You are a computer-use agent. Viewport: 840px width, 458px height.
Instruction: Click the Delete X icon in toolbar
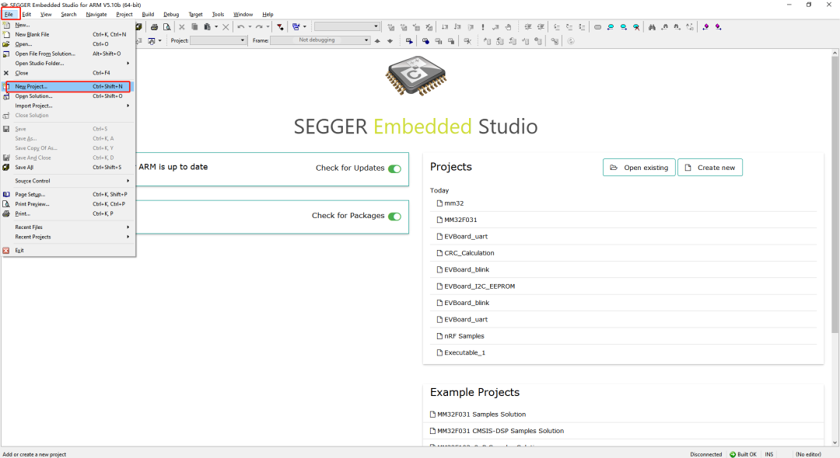[226, 26]
